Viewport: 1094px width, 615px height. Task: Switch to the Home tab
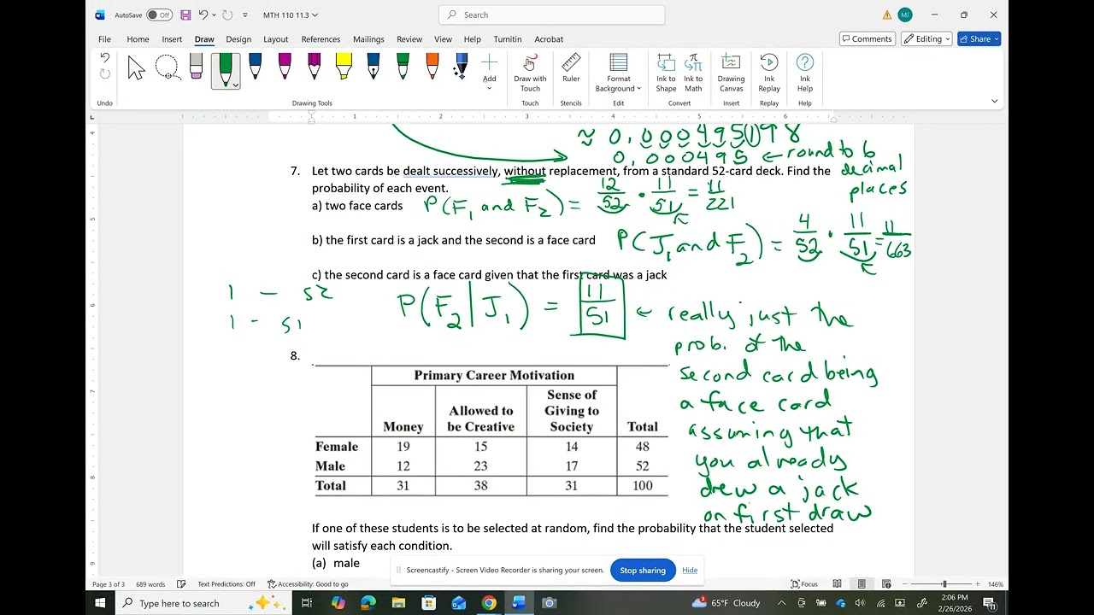click(x=138, y=39)
